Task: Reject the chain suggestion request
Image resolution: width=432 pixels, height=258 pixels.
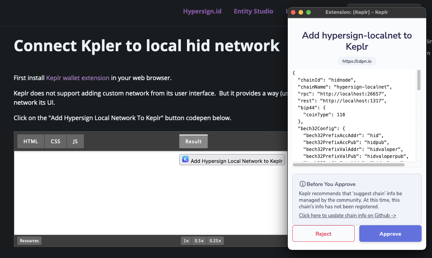Action: [323, 234]
